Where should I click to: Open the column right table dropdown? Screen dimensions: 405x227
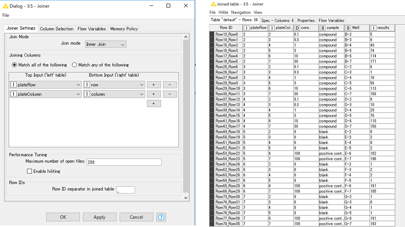tap(114, 94)
